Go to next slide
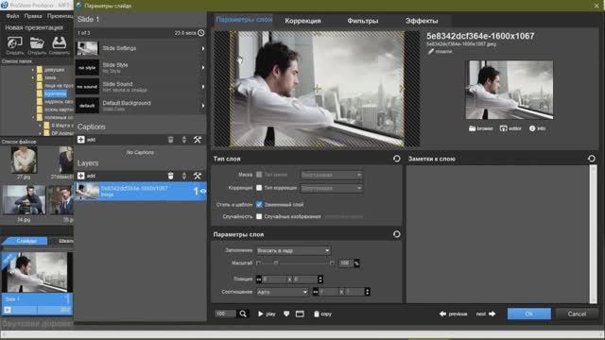 point(485,314)
